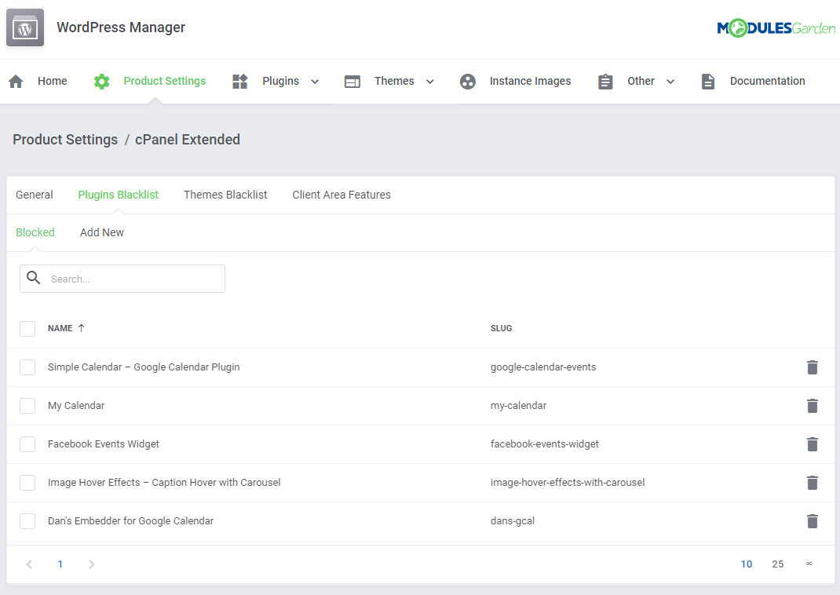
Task: Sort by SLUG column header
Action: click(501, 328)
